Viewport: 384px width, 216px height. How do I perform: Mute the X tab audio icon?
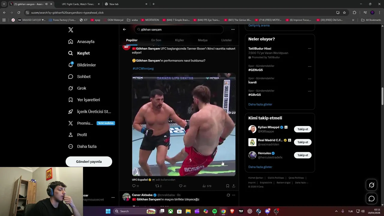pyautogui.click(x=46, y=4)
